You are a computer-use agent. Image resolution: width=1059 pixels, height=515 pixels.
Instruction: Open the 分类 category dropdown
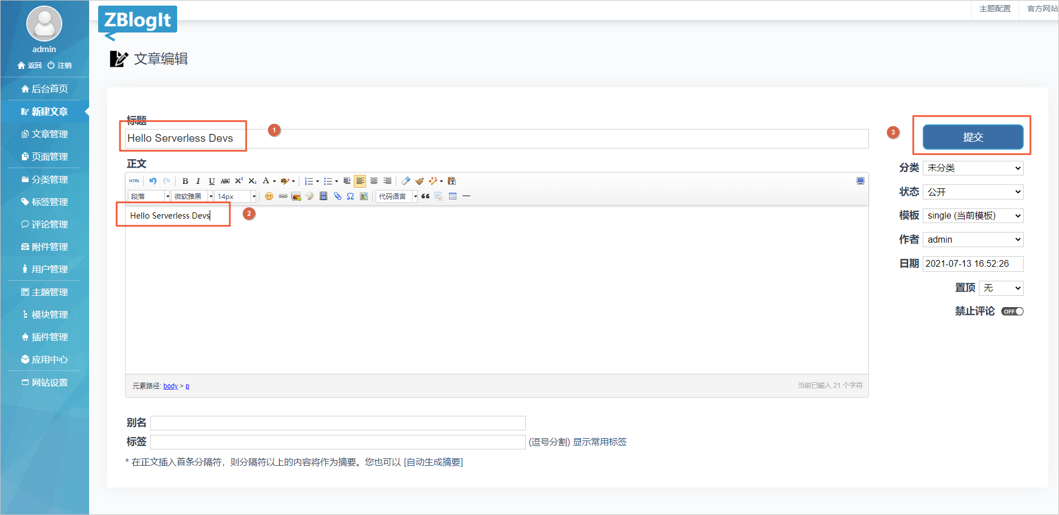[x=973, y=168]
